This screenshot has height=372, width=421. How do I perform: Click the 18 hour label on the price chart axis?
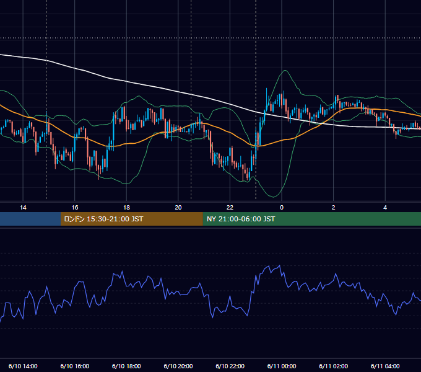[126, 208]
